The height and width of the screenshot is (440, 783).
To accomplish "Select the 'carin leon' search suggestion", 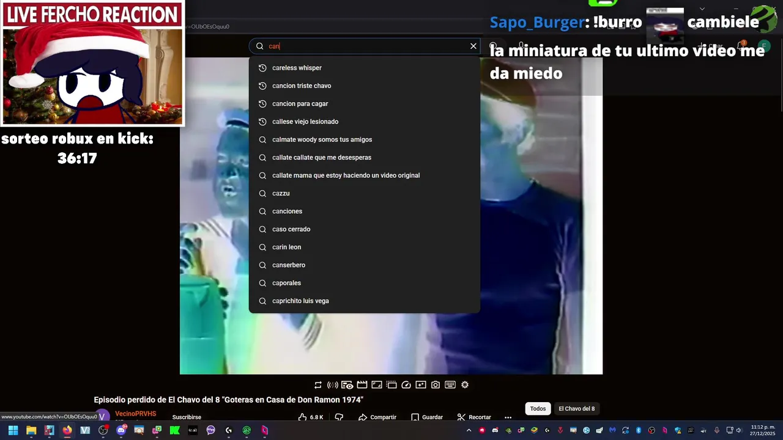I will pyautogui.click(x=364, y=247).
